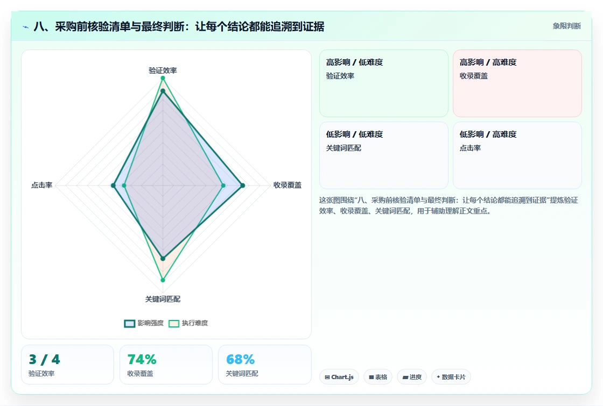603x406 pixels.
Task: Click 关键词匹配 inside the 低影响 / 低难度 card
Action: [343, 148]
